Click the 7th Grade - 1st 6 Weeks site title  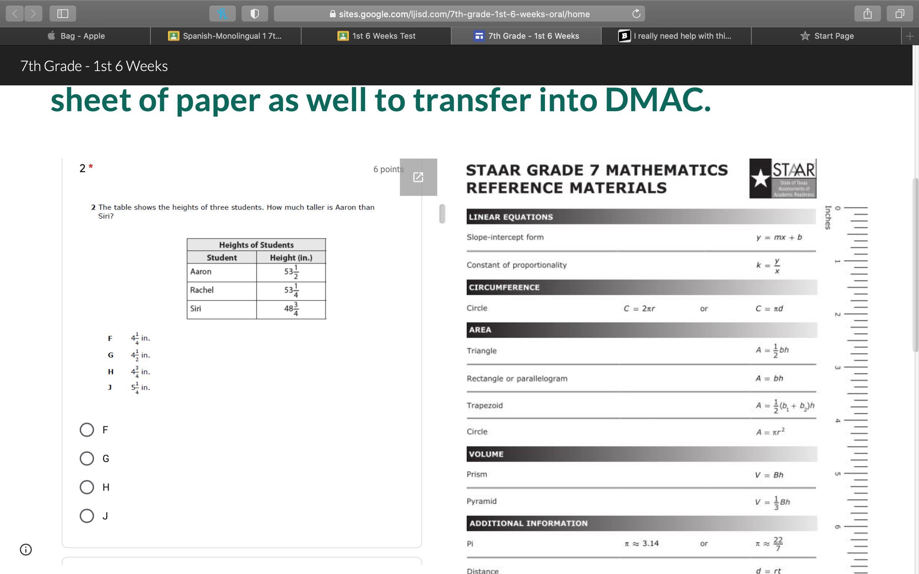pos(94,66)
